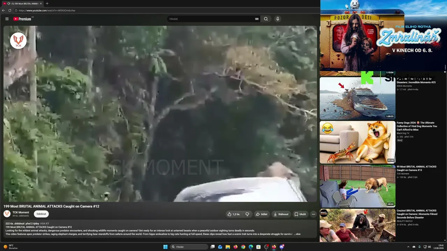Click the TCK channel watermark on video
Viewport: 447px width, 251px height.
tap(18, 40)
